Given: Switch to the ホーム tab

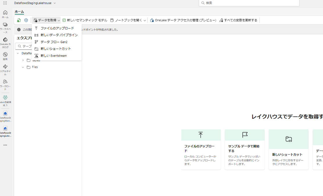Looking at the screenshot, I should click(19, 12).
